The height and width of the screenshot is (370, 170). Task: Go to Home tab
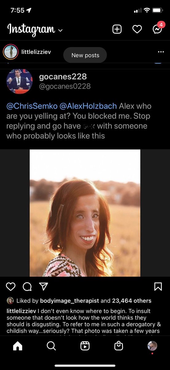(17, 346)
